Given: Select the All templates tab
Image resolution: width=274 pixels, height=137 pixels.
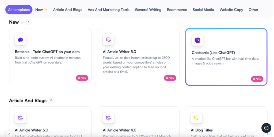Looking at the screenshot, I should [19, 10].
